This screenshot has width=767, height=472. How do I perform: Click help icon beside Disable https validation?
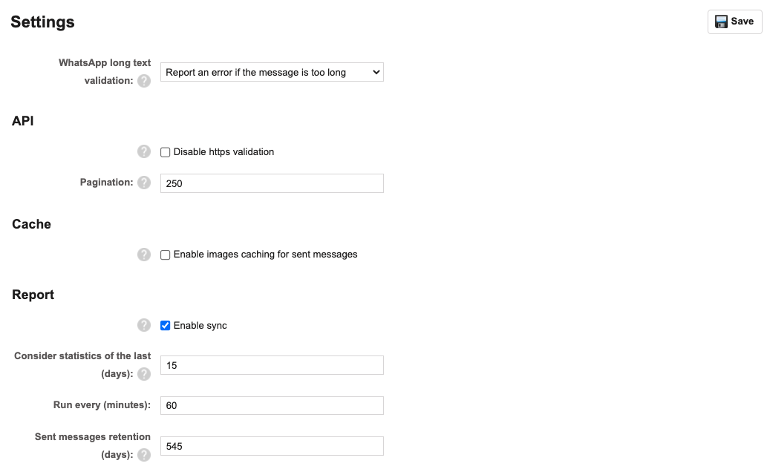pyautogui.click(x=144, y=151)
